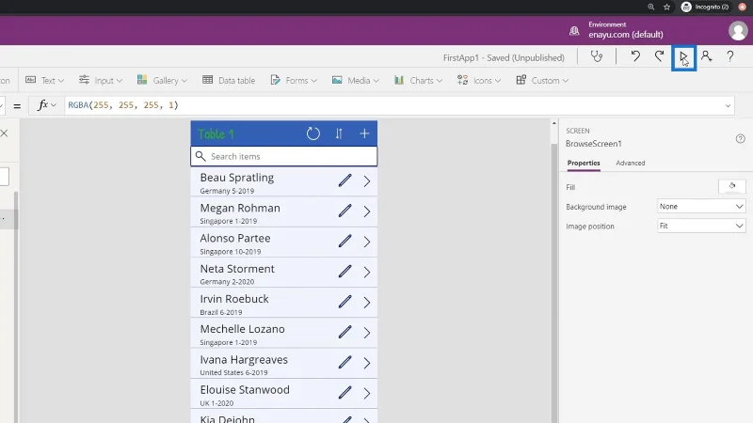753x423 pixels.
Task: Select the Beau Spratling name text
Action: coord(237,178)
